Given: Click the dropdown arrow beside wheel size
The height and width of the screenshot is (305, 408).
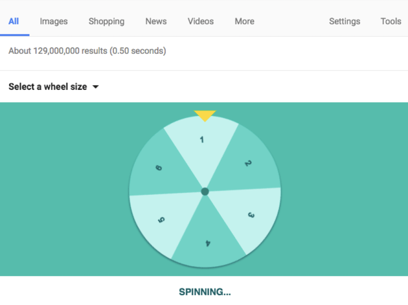Looking at the screenshot, I should tap(95, 87).
